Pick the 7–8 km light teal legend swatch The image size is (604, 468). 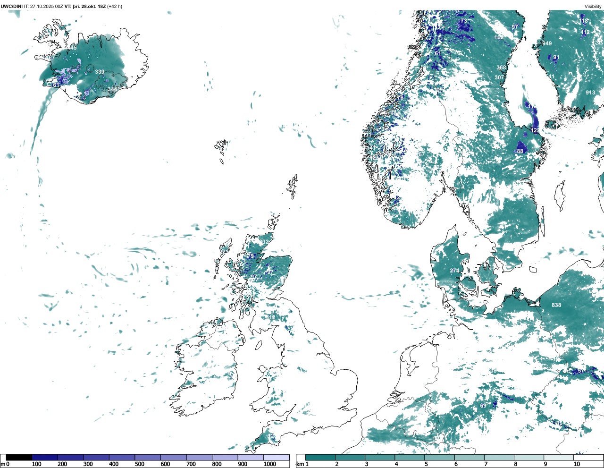tap(499, 457)
